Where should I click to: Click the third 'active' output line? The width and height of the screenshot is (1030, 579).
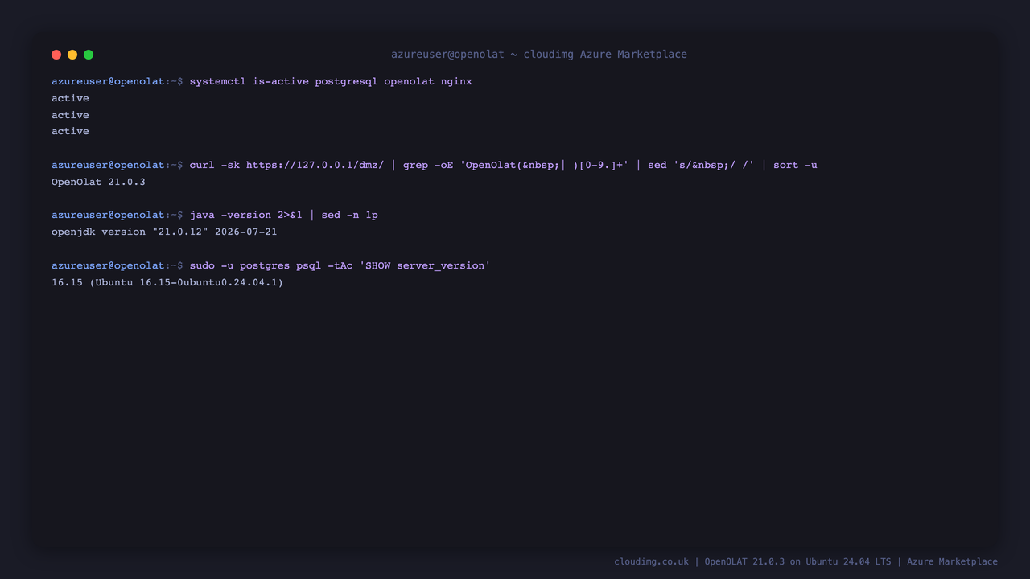(70, 131)
